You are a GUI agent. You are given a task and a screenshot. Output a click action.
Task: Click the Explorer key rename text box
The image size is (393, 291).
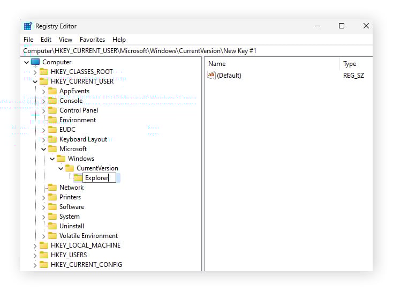(x=99, y=178)
